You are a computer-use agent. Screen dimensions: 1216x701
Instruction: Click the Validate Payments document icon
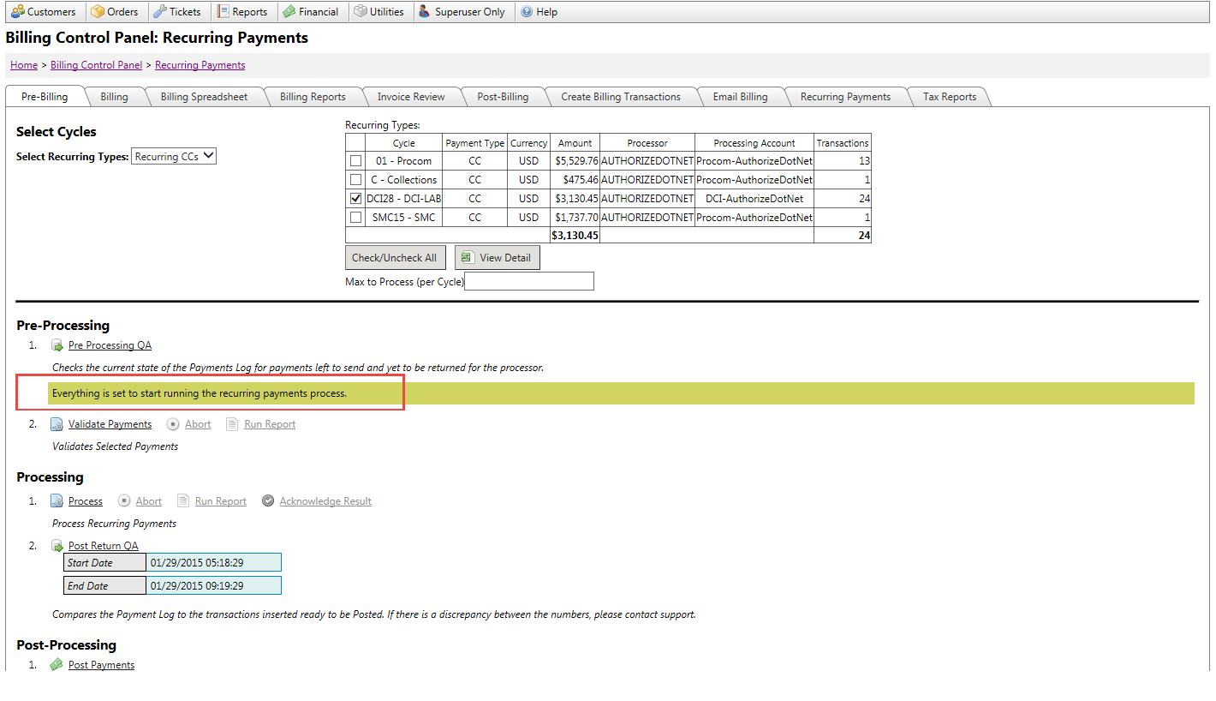pyautogui.click(x=57, y=424)
